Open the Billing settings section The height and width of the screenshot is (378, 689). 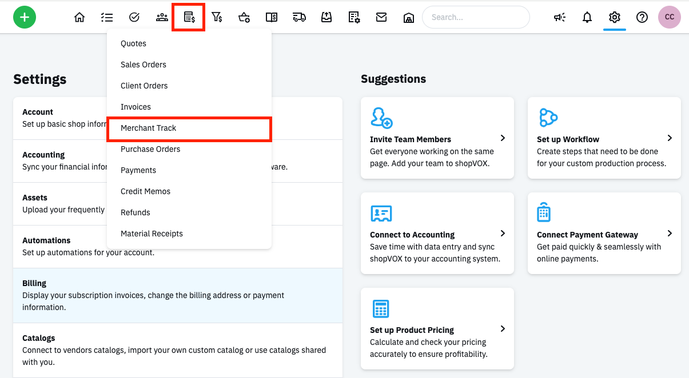tap(177, 295)
